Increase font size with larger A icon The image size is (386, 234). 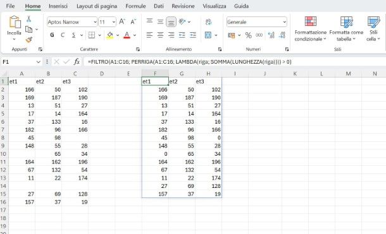click(x=122, y=22)
